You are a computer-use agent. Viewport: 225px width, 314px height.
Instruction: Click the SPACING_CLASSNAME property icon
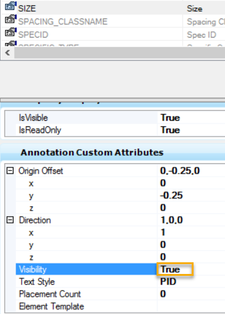pos(10,19)
